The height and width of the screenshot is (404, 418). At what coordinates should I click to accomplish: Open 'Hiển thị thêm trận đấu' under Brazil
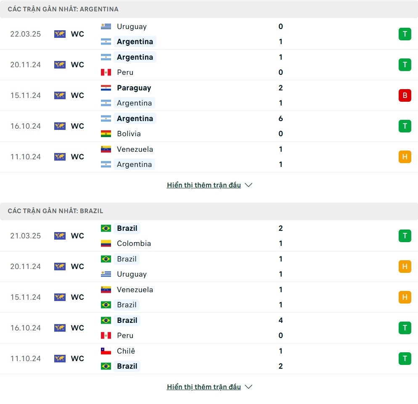point(204,387)
